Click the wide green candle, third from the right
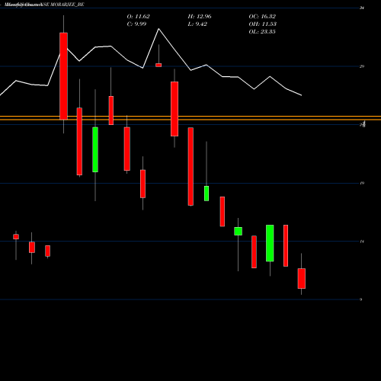The height and width of the screenshot is (381, 381). tap(270, 243)
